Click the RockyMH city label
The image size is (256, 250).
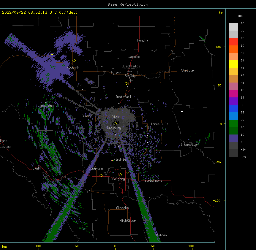pyautogui.click(x=73, y=67)
